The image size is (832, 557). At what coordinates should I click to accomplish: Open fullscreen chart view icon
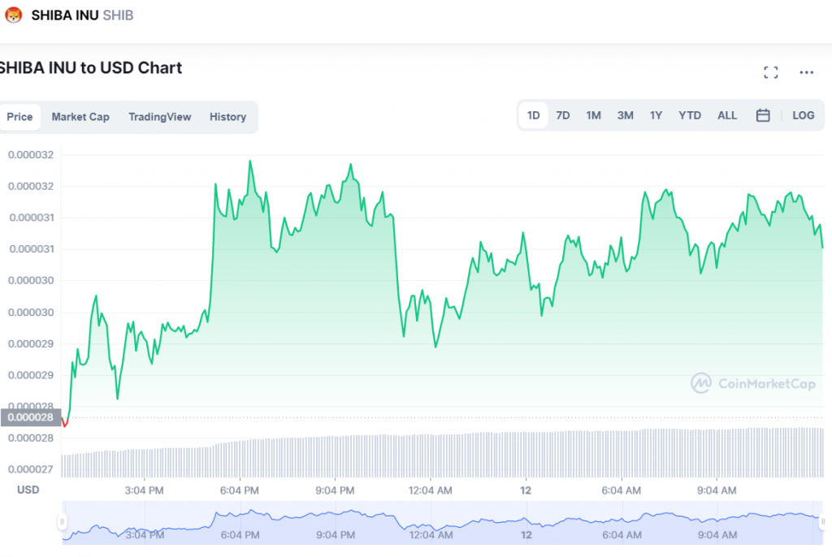(x=770, y=72)
